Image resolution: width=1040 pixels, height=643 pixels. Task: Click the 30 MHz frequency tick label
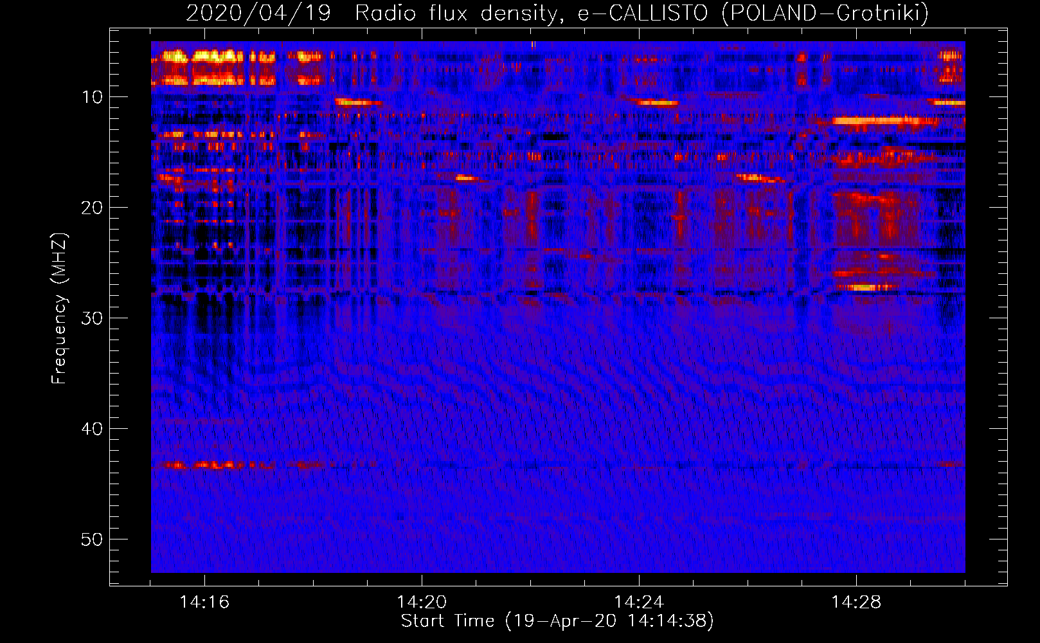click(93, 318)
